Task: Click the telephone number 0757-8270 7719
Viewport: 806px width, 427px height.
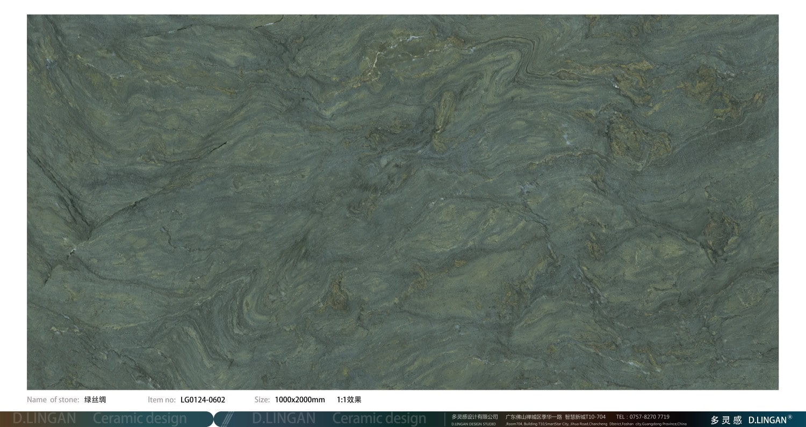Action: pos(649,417)
